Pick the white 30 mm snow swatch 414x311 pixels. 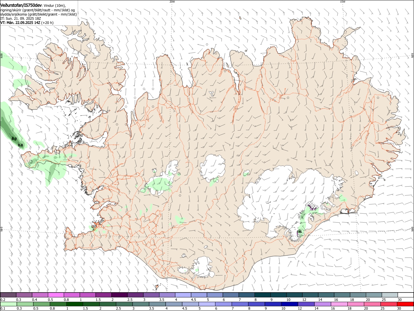coord(406,295)
